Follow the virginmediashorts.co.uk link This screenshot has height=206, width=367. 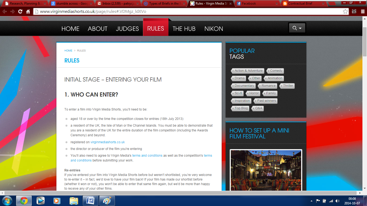tap(107, 142)
